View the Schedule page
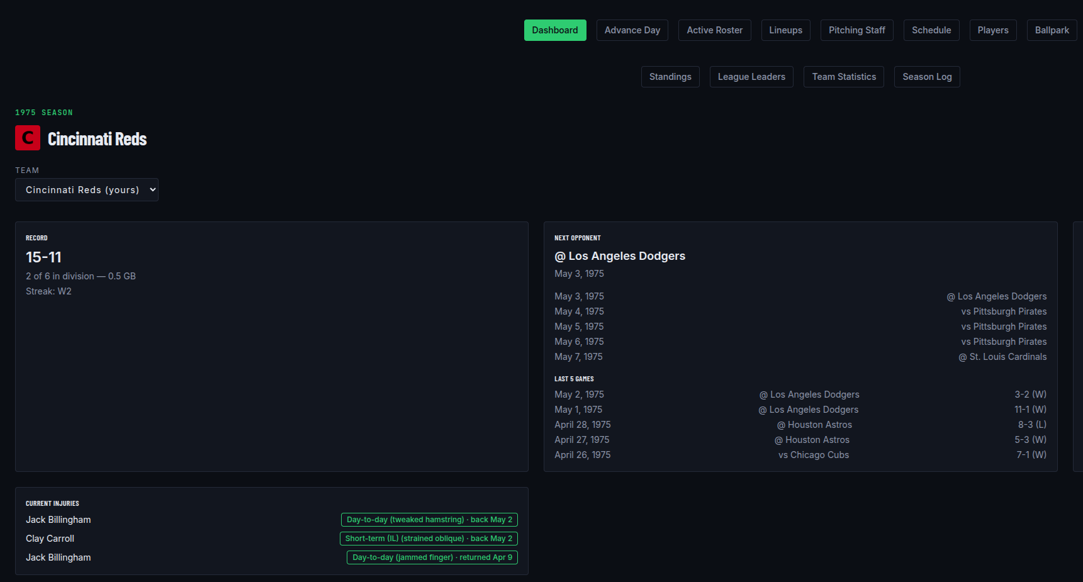The image size is (1083, 582). tap(931, 30)
